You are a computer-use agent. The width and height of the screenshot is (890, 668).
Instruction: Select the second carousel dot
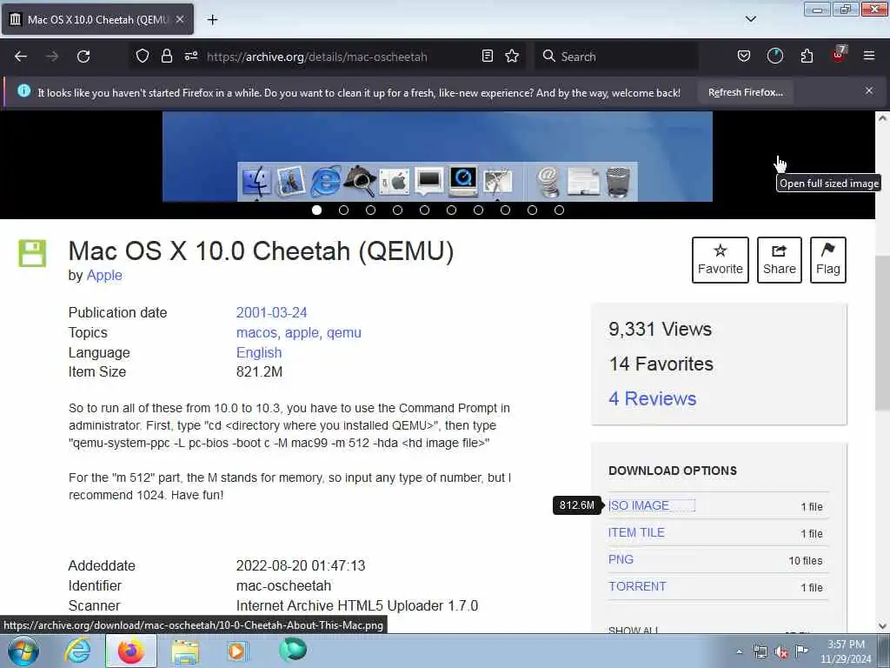pyautogui.click(x=343, y=210)
